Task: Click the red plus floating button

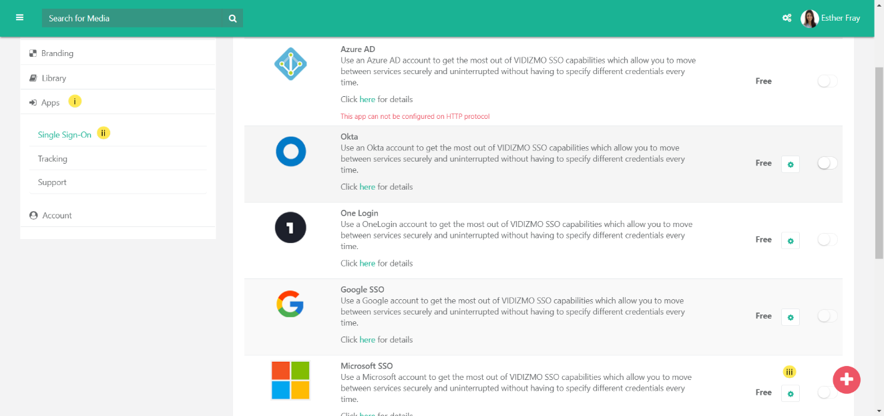Action: (846, 379)
